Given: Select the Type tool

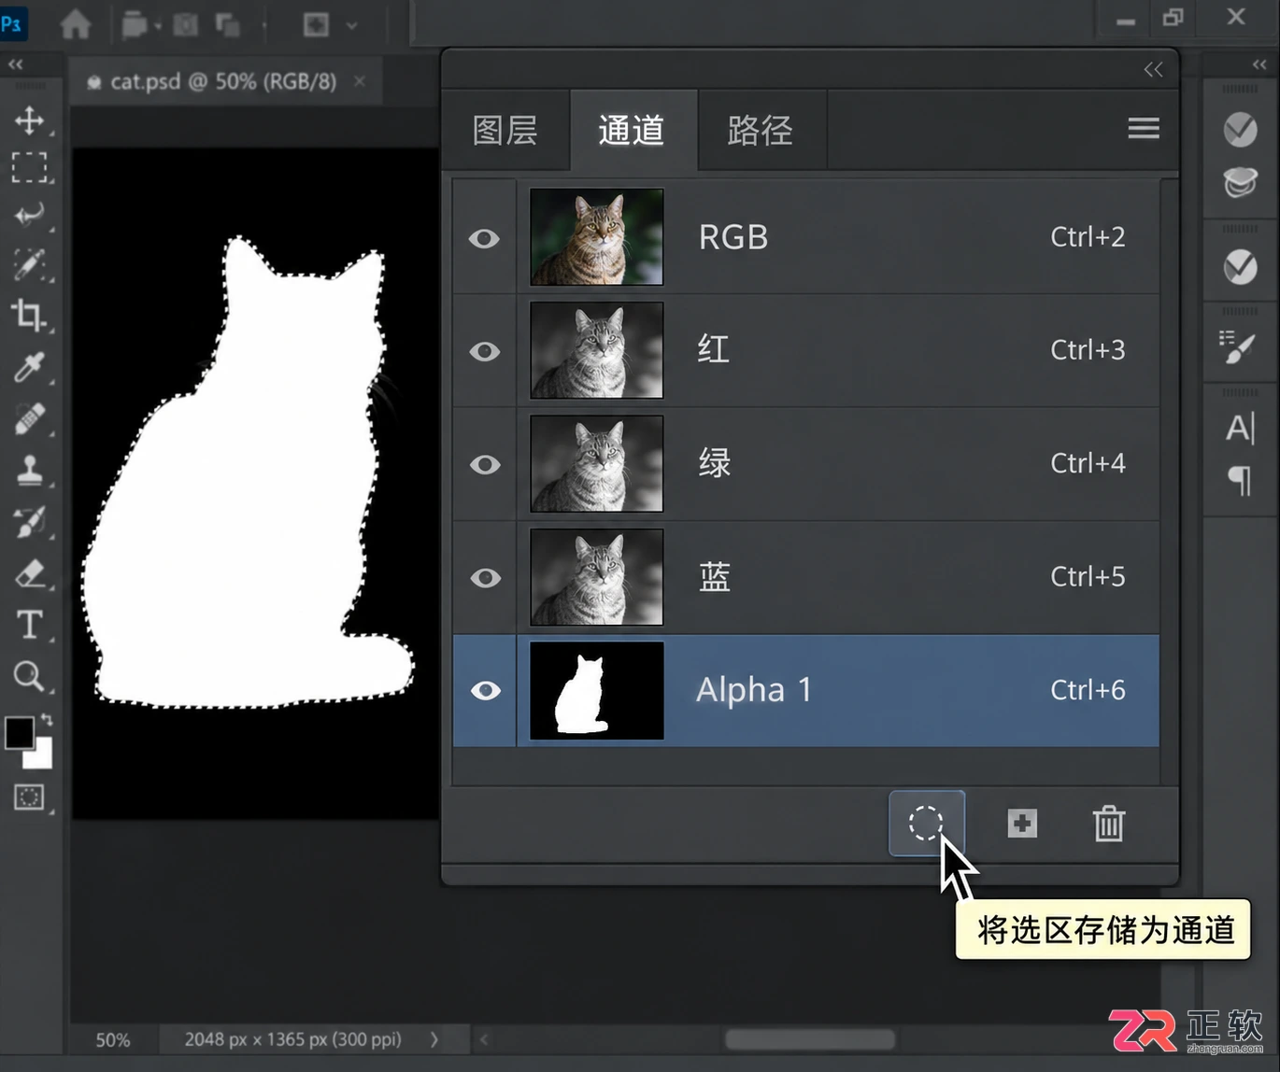Looking at the screenshot, I should click(29, 624).
